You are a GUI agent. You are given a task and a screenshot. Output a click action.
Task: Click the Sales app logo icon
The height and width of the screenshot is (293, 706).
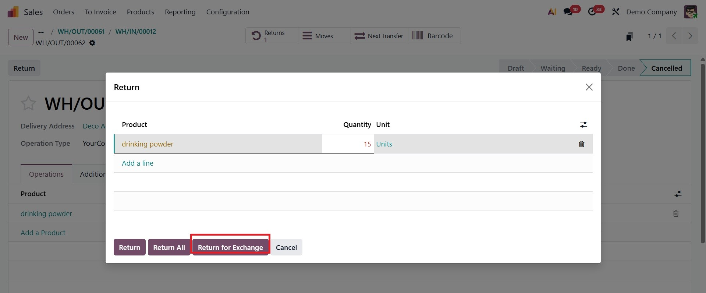[x=13, y=12]
